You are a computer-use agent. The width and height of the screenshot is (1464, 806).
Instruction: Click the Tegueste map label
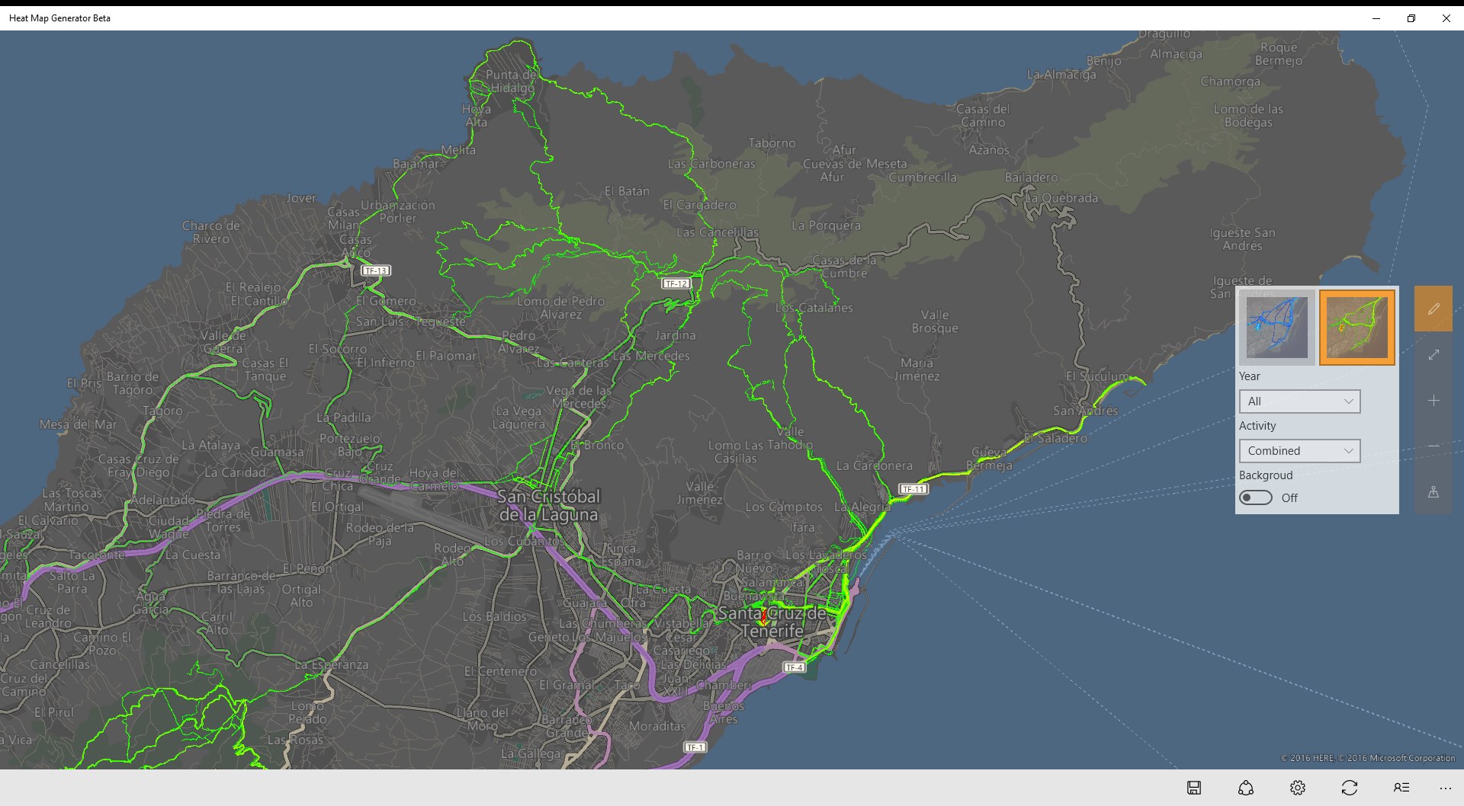click(x=441, y=322)
